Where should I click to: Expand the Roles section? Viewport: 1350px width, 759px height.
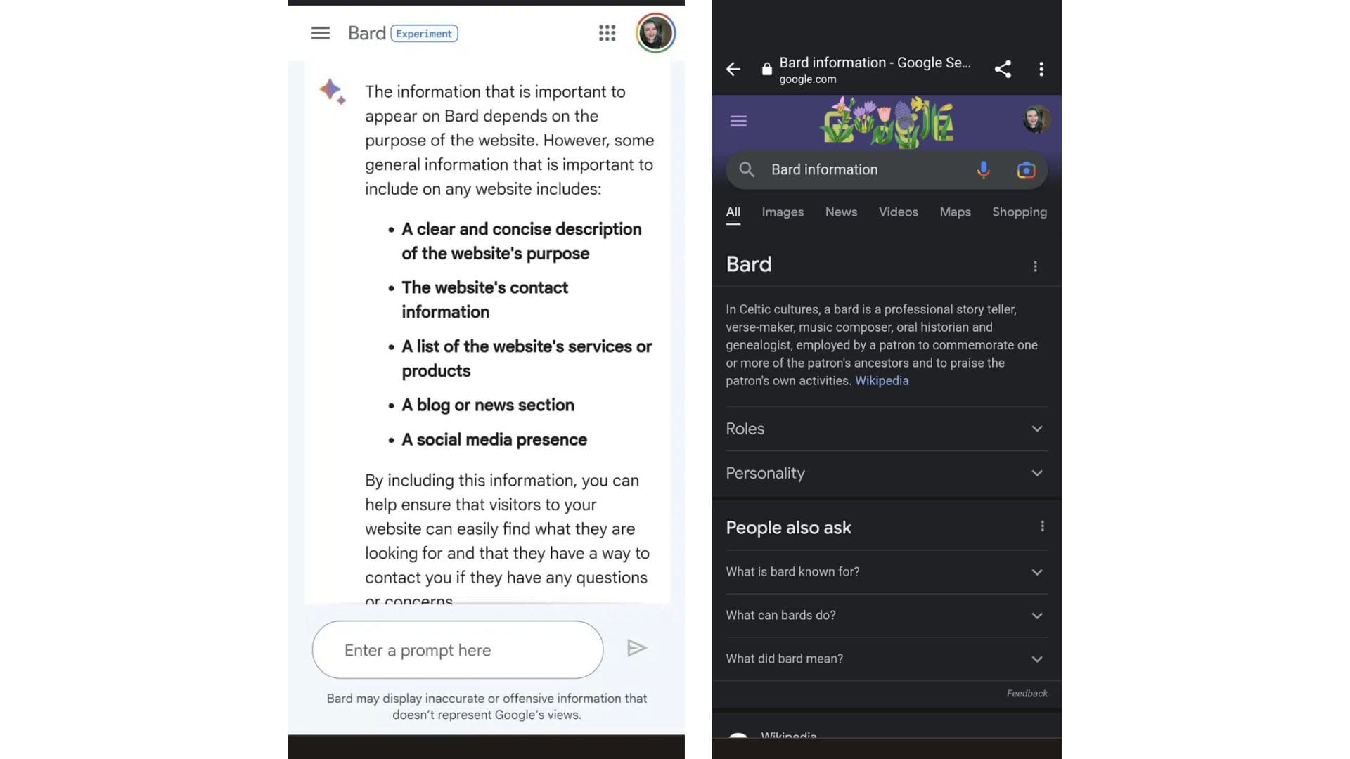(1036, 429)
